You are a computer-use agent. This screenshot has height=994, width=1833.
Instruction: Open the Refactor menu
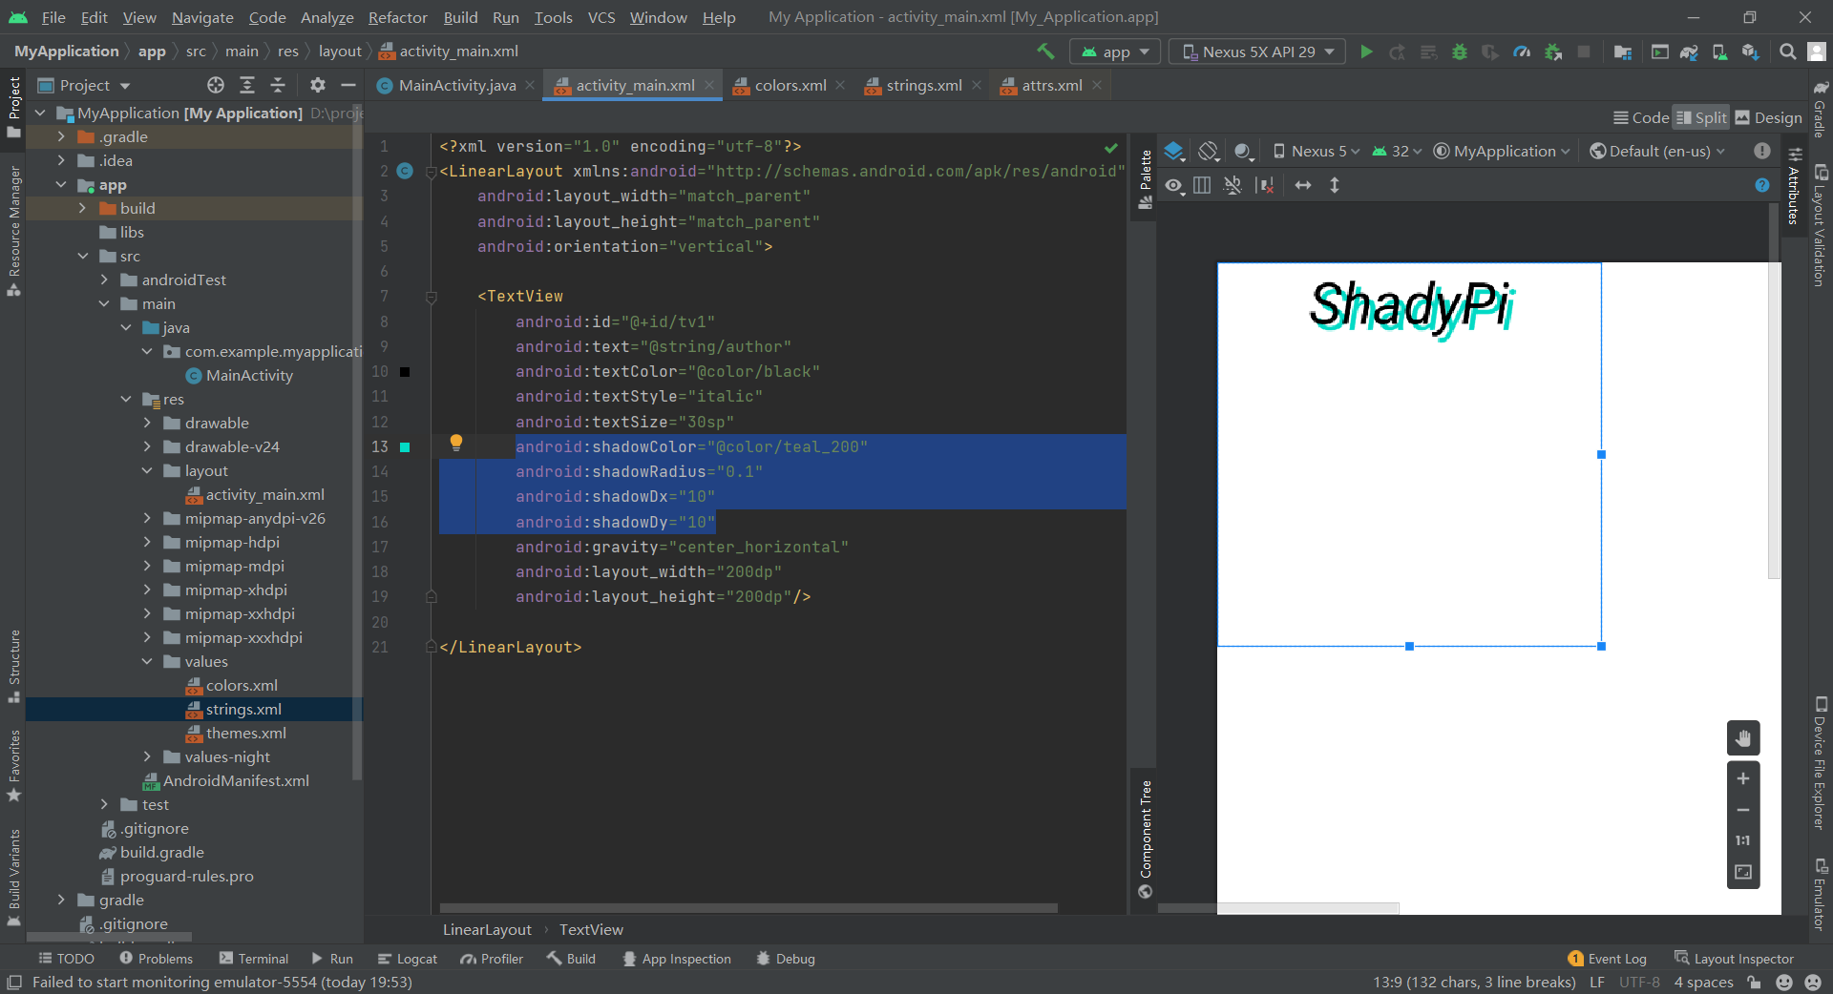(397, 17)
